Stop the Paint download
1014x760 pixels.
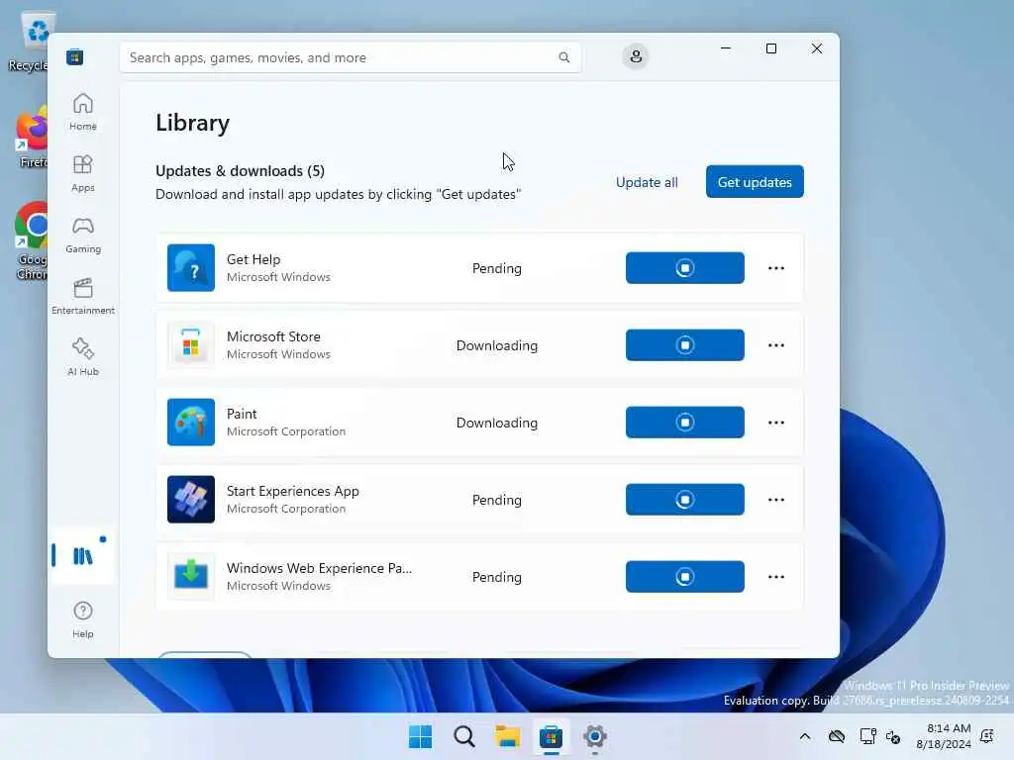685,422
